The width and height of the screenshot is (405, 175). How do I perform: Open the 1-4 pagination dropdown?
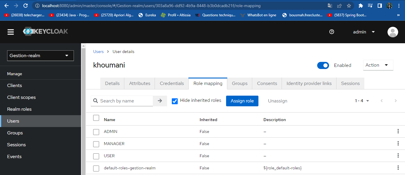(362, 101)
